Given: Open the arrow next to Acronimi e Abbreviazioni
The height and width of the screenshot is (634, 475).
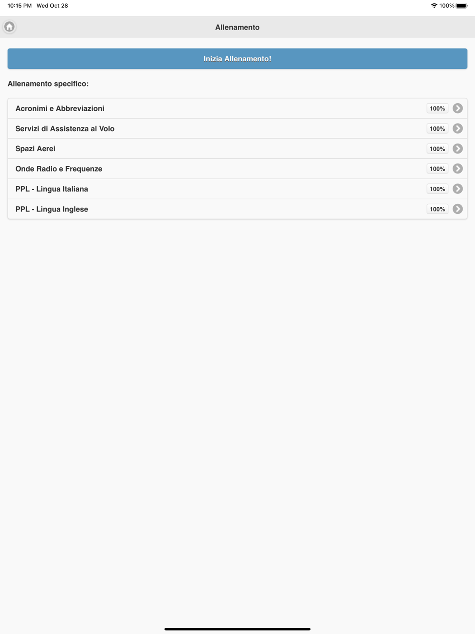Looking at the screenshot, I should coord(457,108).
